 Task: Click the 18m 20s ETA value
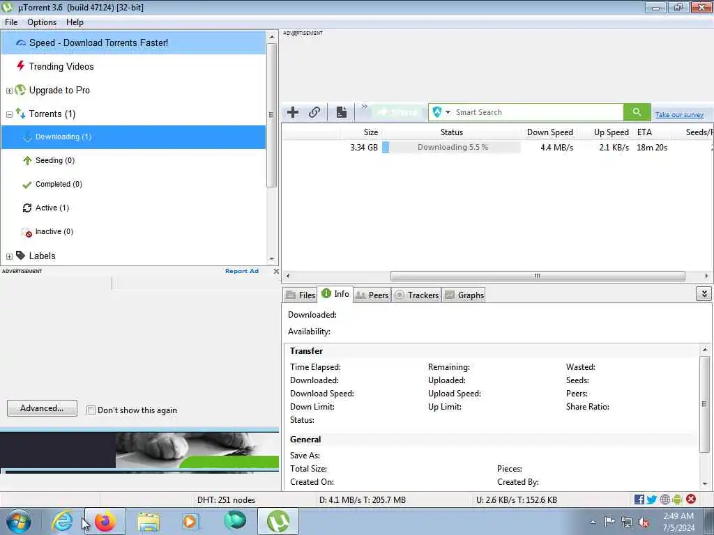652,148
